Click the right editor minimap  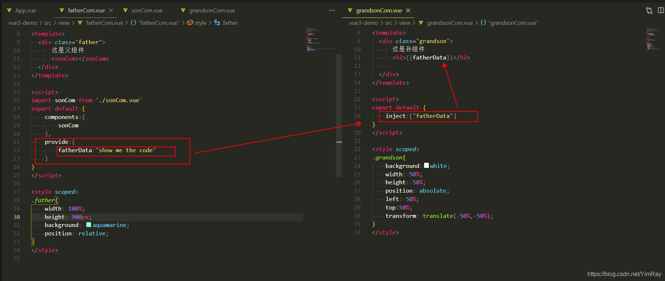click(x=653, y=39)
